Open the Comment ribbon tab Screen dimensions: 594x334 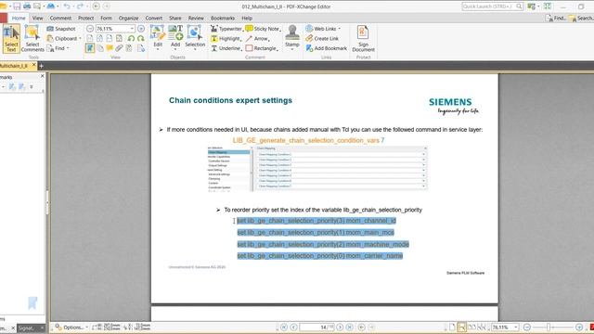pyautogui.click(x=60, y=19)
